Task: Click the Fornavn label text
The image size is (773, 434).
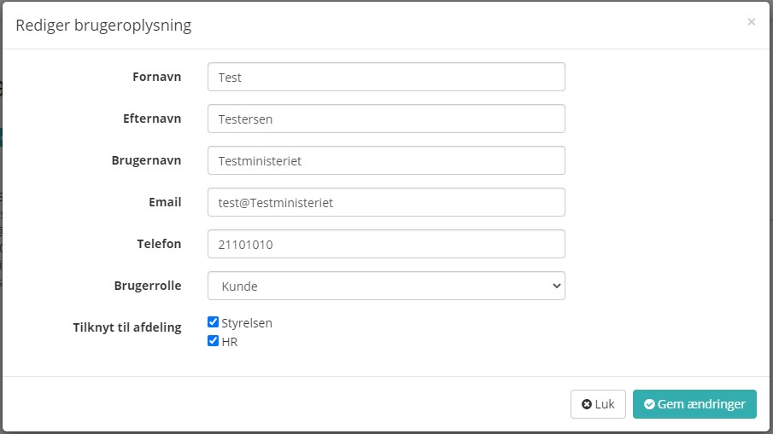Action: click(156, 77)
